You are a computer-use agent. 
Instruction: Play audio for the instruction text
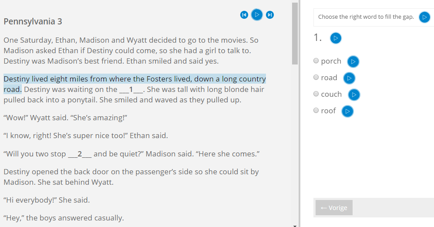click(424, 17)
